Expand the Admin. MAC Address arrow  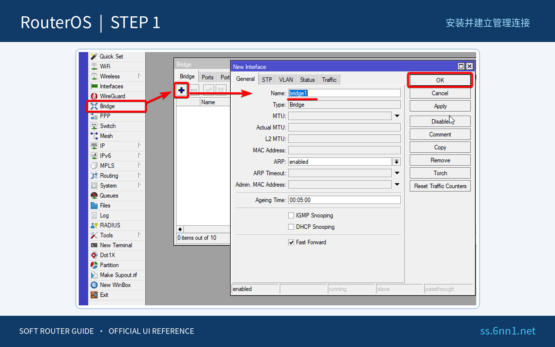click(397, 185)
